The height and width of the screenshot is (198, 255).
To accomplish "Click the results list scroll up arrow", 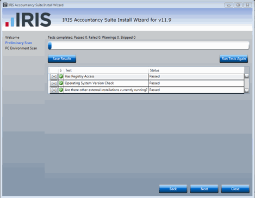I will [x=247, y=76].
